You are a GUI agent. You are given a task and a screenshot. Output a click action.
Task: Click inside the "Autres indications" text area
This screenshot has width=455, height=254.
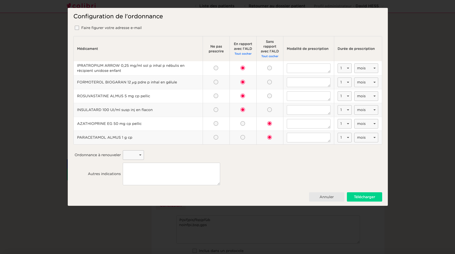[x=171, y=174]
